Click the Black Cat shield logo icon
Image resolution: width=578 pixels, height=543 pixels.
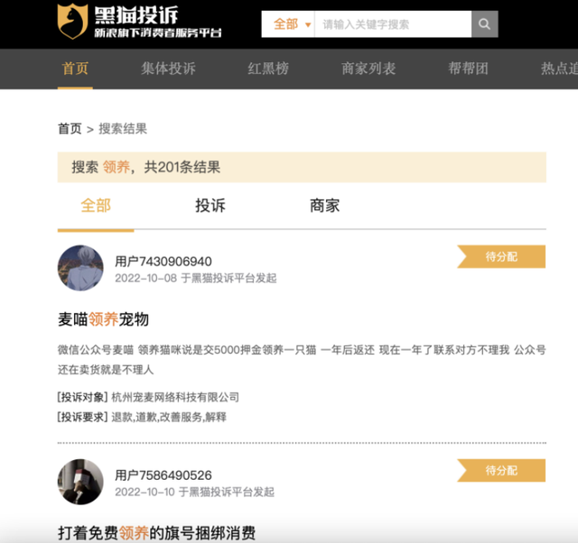72,22
